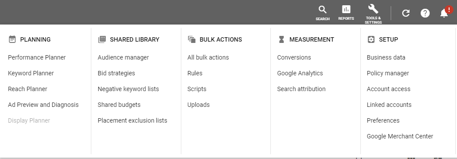Click the Planning calendar icon
Image resolution: width=457 pixels, height=159 pixels.
[12, 39]
